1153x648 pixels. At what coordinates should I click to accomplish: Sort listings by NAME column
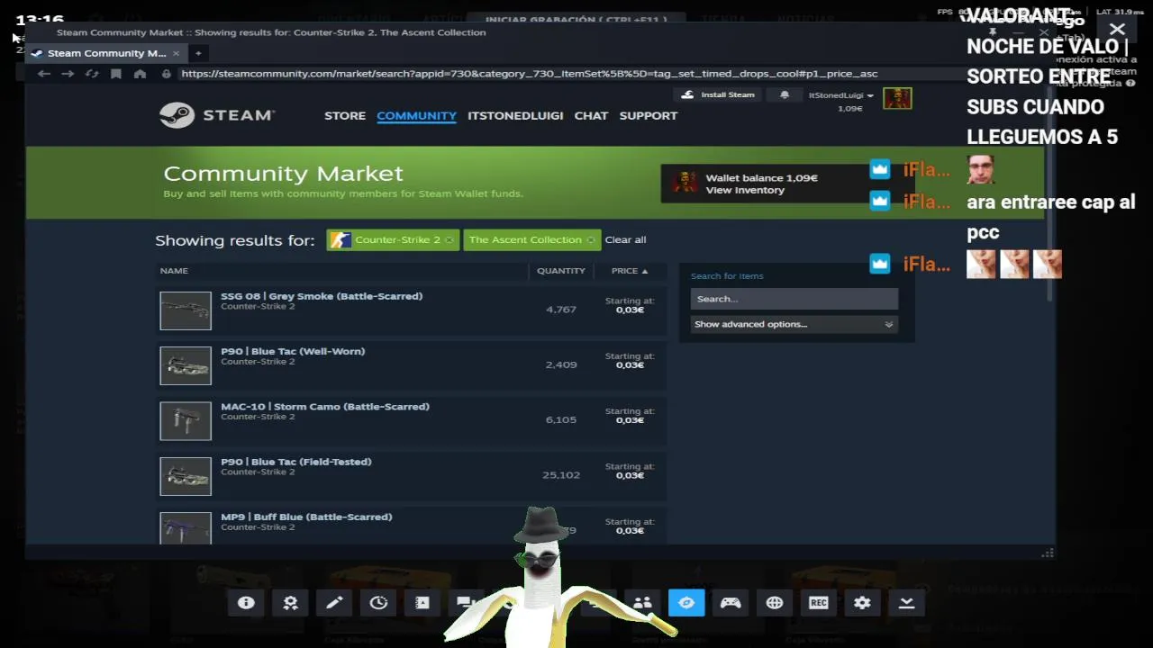tap(174, 271)
